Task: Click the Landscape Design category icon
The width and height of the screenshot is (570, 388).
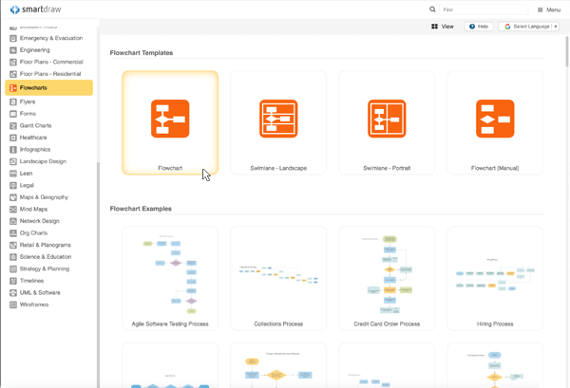Action: pos(13,161)
